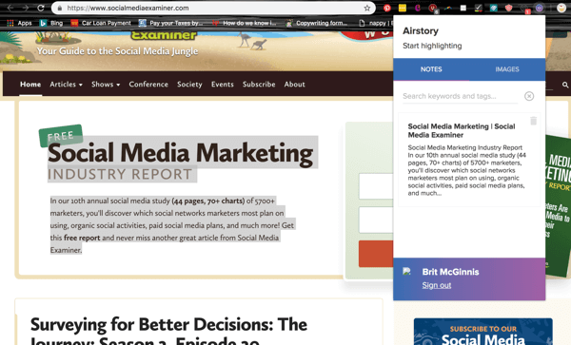Screen dimensions: 571x345
Task: Click the Brit McGinnis profile picture
Action: pos(406,271)
